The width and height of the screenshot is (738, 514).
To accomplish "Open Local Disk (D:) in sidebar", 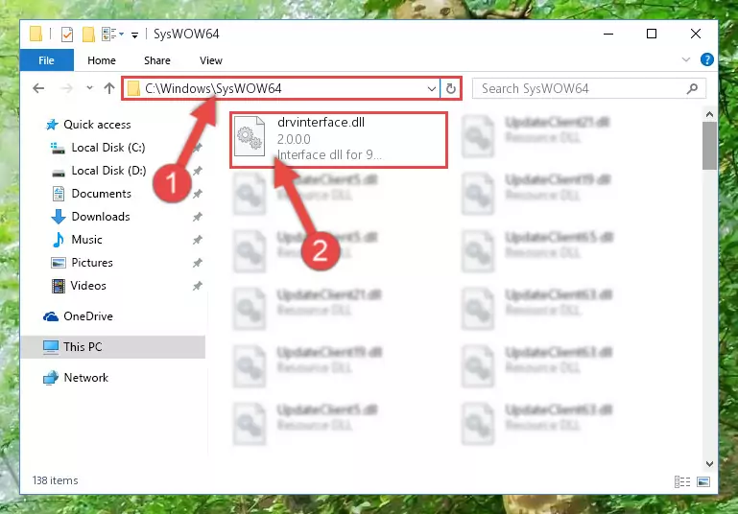I will [108, 171].
